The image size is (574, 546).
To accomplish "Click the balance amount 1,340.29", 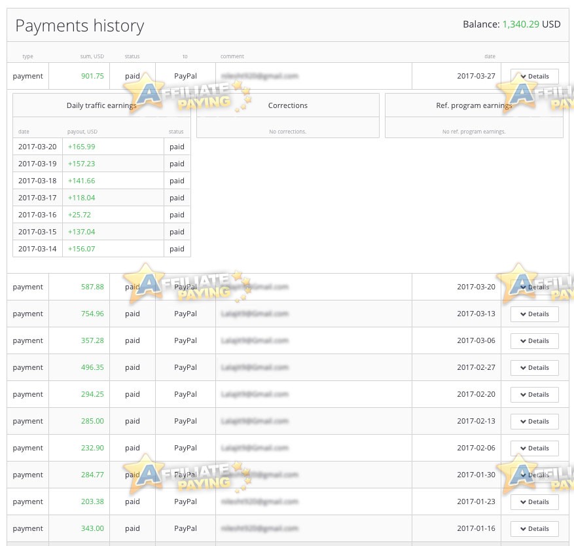I will point(520,24).
